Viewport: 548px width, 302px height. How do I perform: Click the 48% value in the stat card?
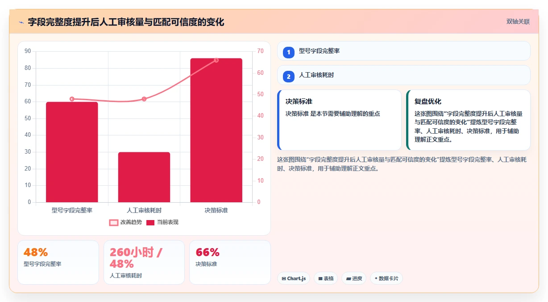36,252
